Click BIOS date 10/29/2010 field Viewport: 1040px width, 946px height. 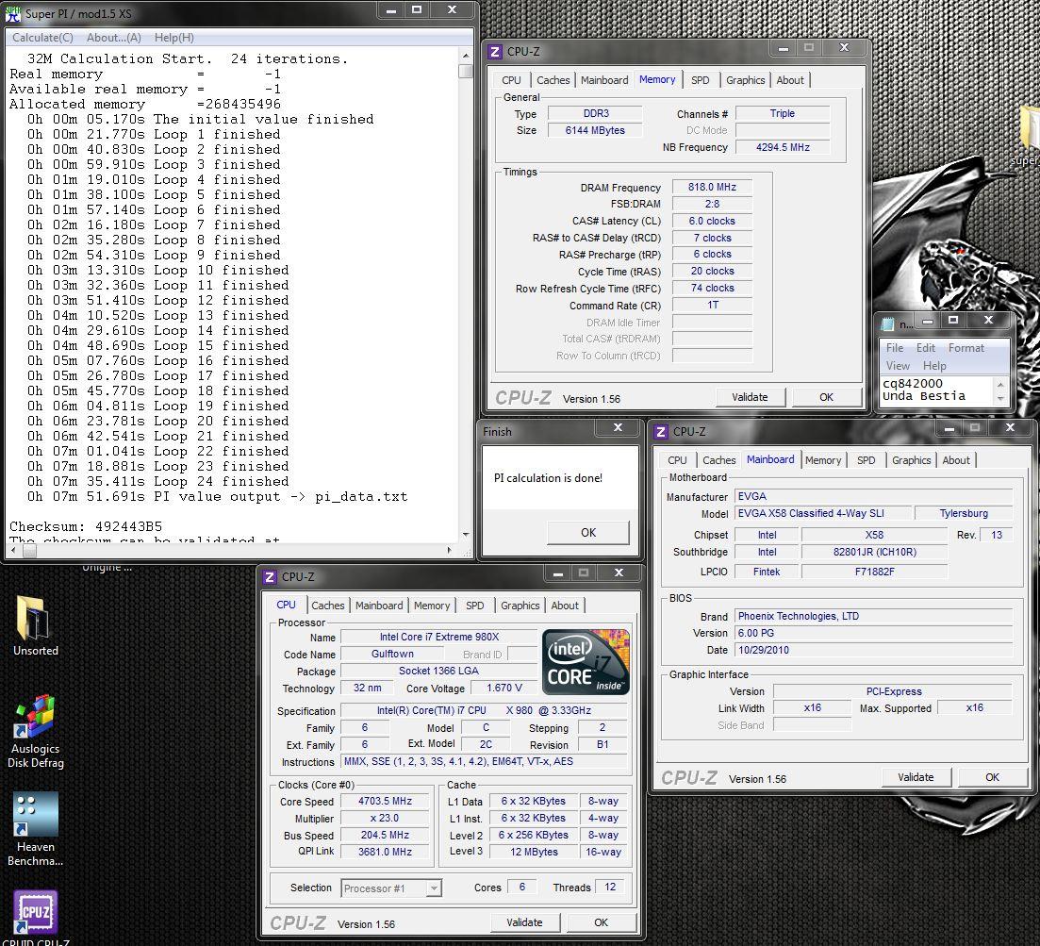pos(873,650)
